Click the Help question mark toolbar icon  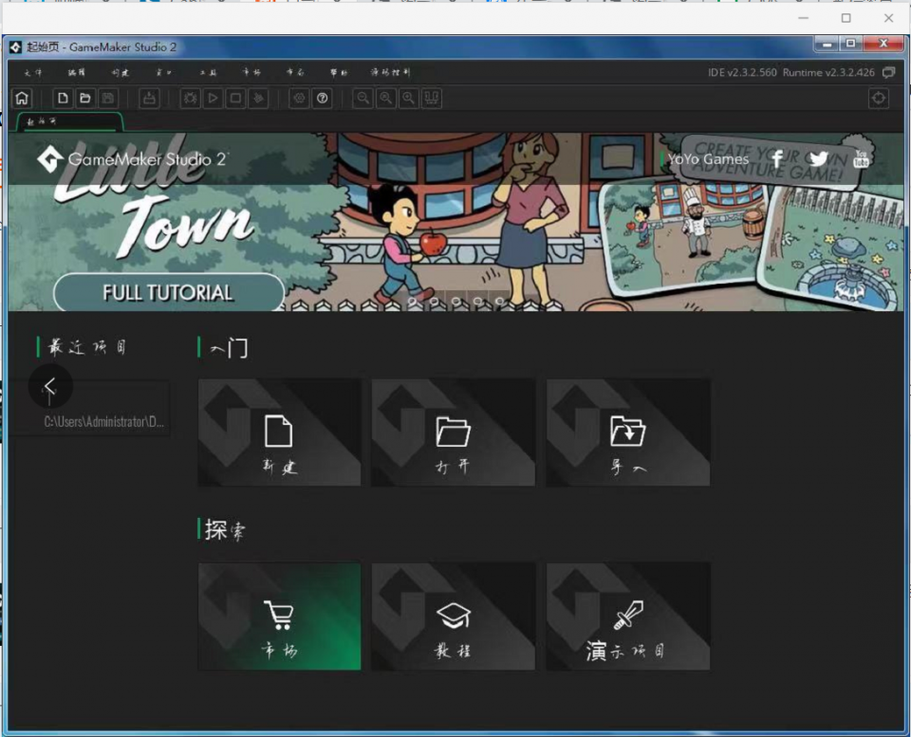click(x=323, y=98)
